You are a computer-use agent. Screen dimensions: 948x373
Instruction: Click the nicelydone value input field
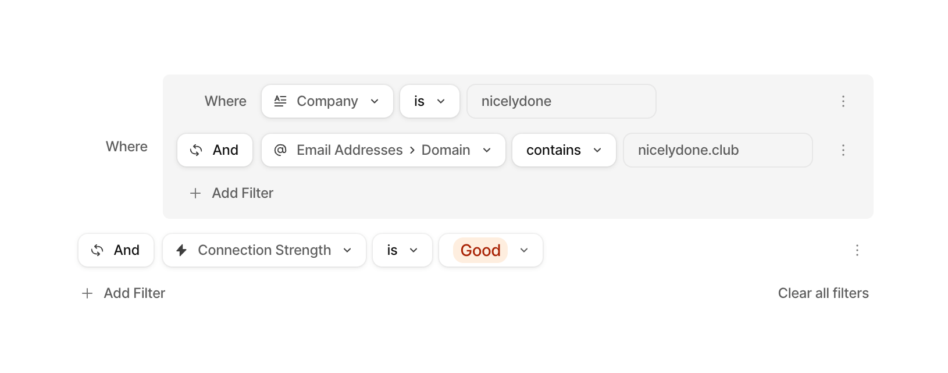point(561,101)
